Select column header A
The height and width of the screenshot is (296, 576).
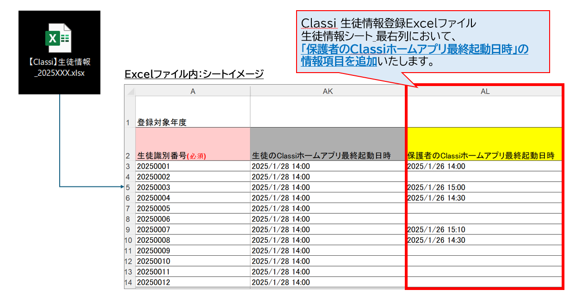point(192,91)
